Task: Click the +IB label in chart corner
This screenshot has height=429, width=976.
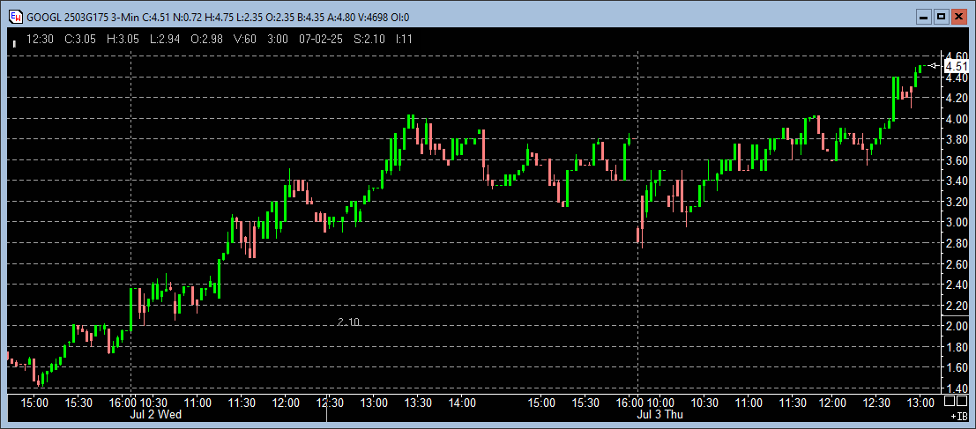Action: [958, 415]
